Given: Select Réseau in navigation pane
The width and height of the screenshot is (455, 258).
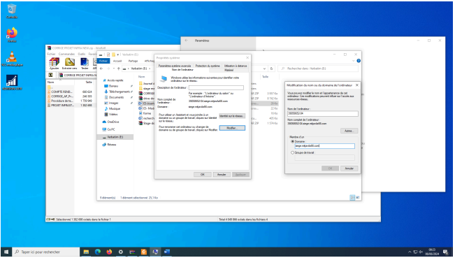Looking at the screenshot, I should pos(111,145).
